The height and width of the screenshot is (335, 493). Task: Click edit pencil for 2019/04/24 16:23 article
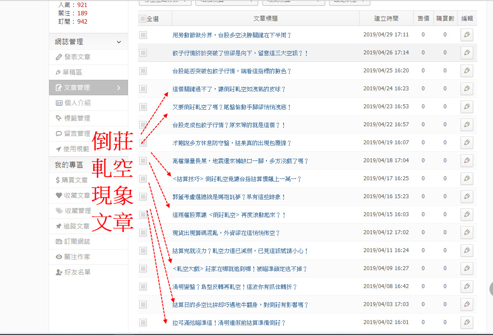pyautogui.click(x=467, y=89)
